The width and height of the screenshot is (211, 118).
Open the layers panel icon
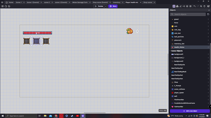point(187,6)
